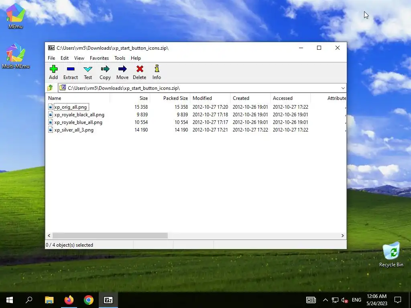The width and height of the screenshot is (411, 308).
Task: Click the xp_royale_black_all.png file icon
Action: click(51, 114)
